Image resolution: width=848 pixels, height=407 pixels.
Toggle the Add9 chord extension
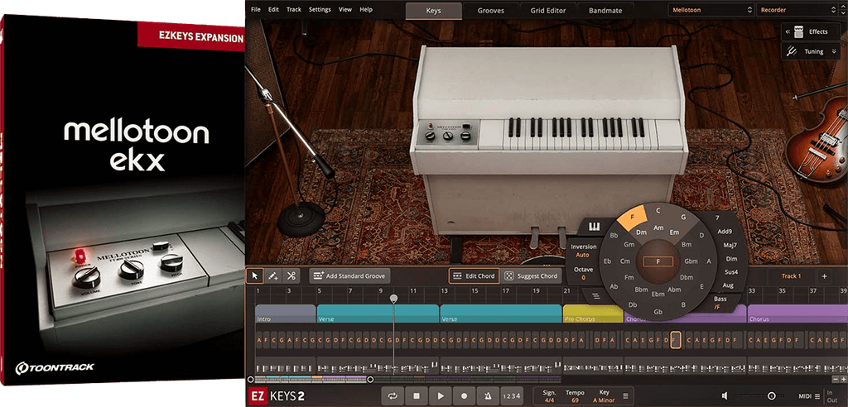click(725, 232)
